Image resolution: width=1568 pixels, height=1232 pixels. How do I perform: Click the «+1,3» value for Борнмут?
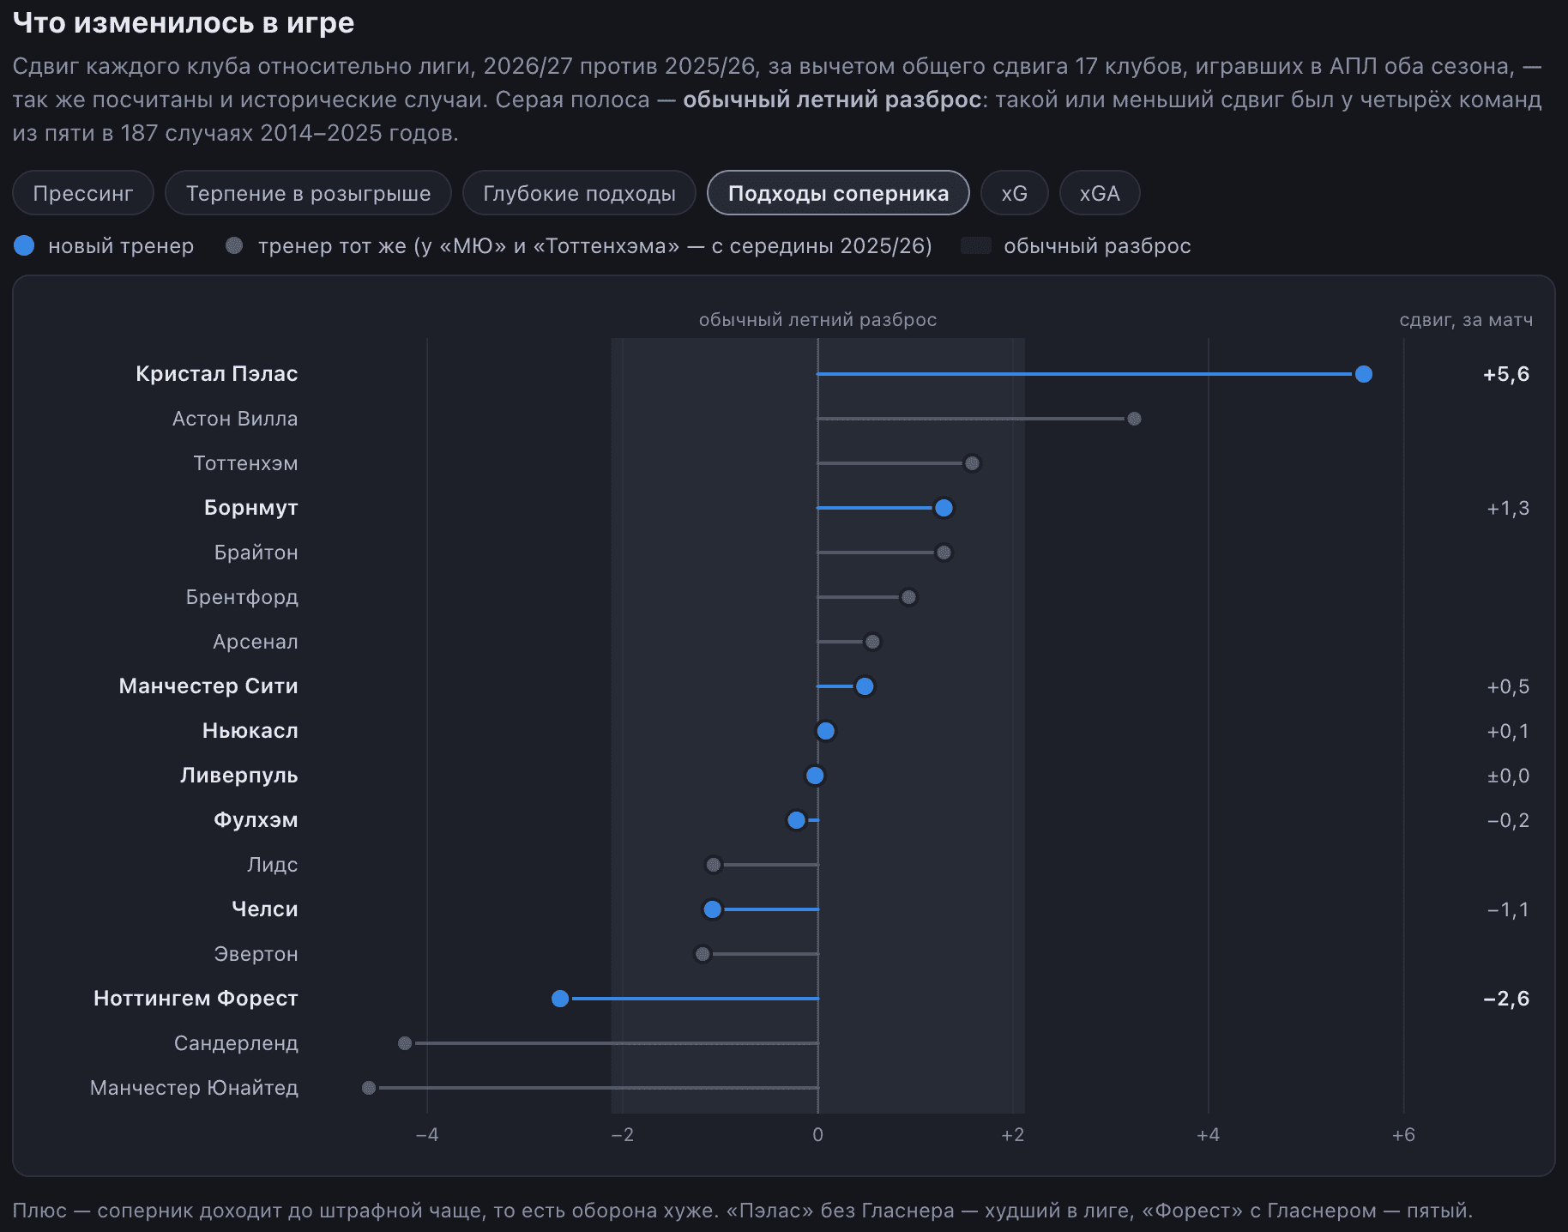click(1508, 508)
